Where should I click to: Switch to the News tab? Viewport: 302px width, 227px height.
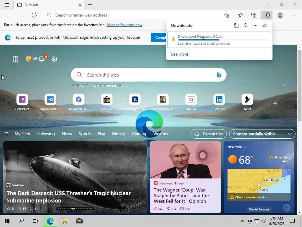pyautogui.click(x=67, y=134)
